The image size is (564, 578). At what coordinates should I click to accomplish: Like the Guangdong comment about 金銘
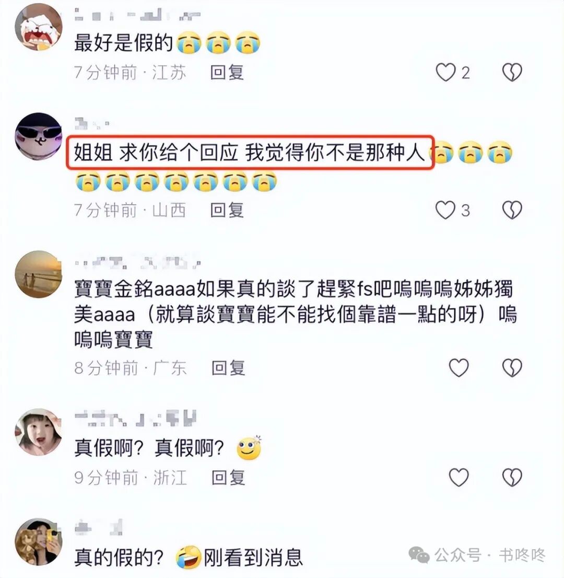(459, 367)
